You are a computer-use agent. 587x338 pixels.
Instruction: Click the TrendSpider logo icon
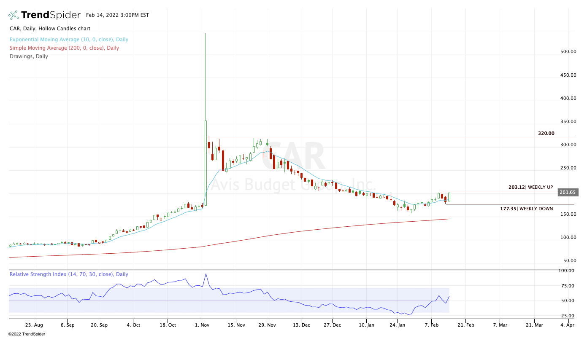[14, 15]
